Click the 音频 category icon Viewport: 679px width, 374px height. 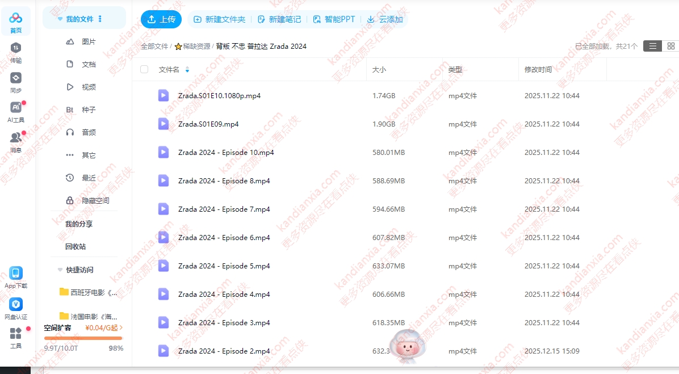pos(70,132)
